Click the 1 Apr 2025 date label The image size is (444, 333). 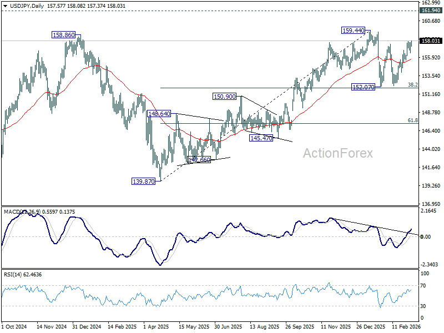click(156, 326)
